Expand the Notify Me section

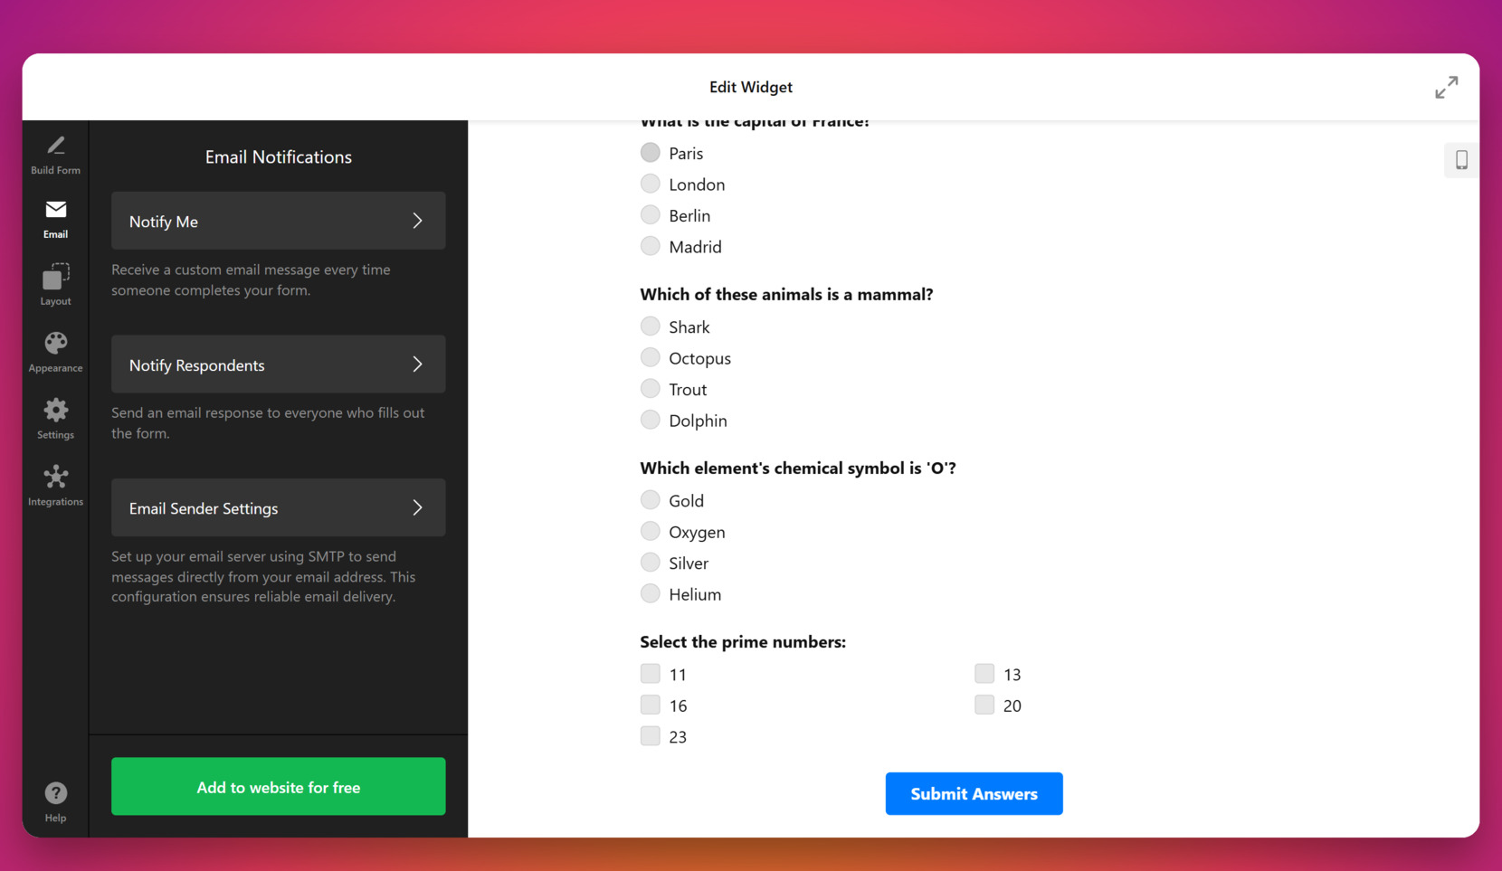pos(278,221)
